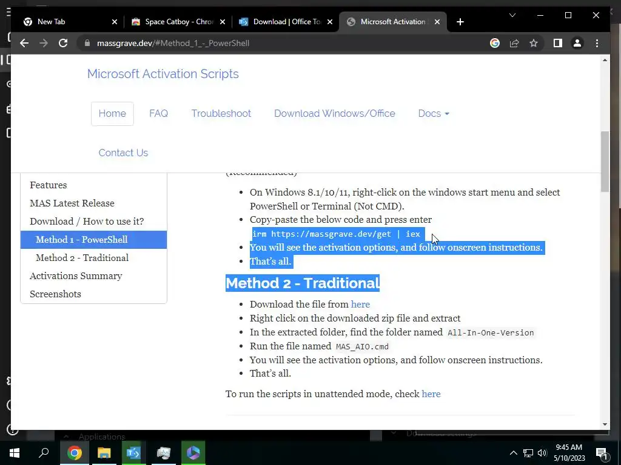Click the scrollbar up arrow
Image resolution: width=621 pixels, height=465 pixels.
click(605, 60)
